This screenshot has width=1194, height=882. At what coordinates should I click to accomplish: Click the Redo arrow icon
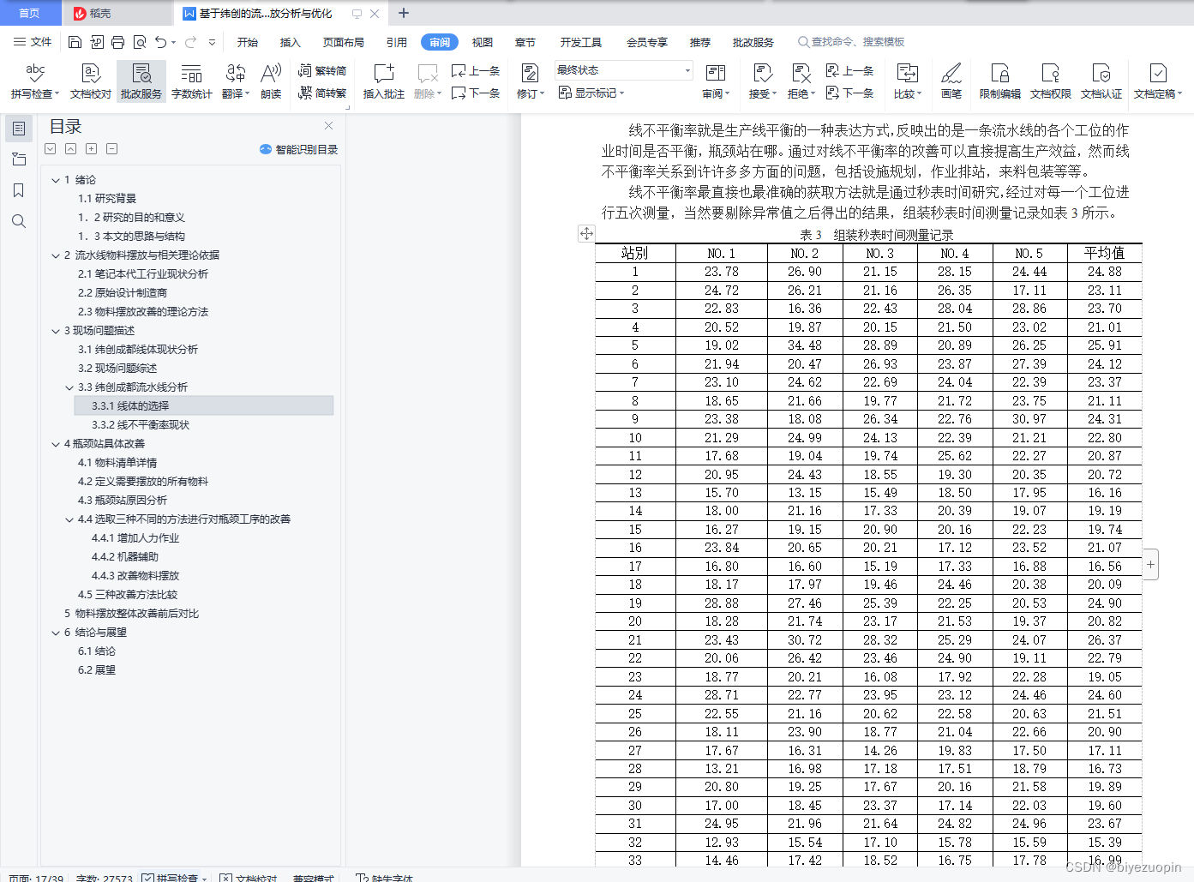[x=190, y=42]
